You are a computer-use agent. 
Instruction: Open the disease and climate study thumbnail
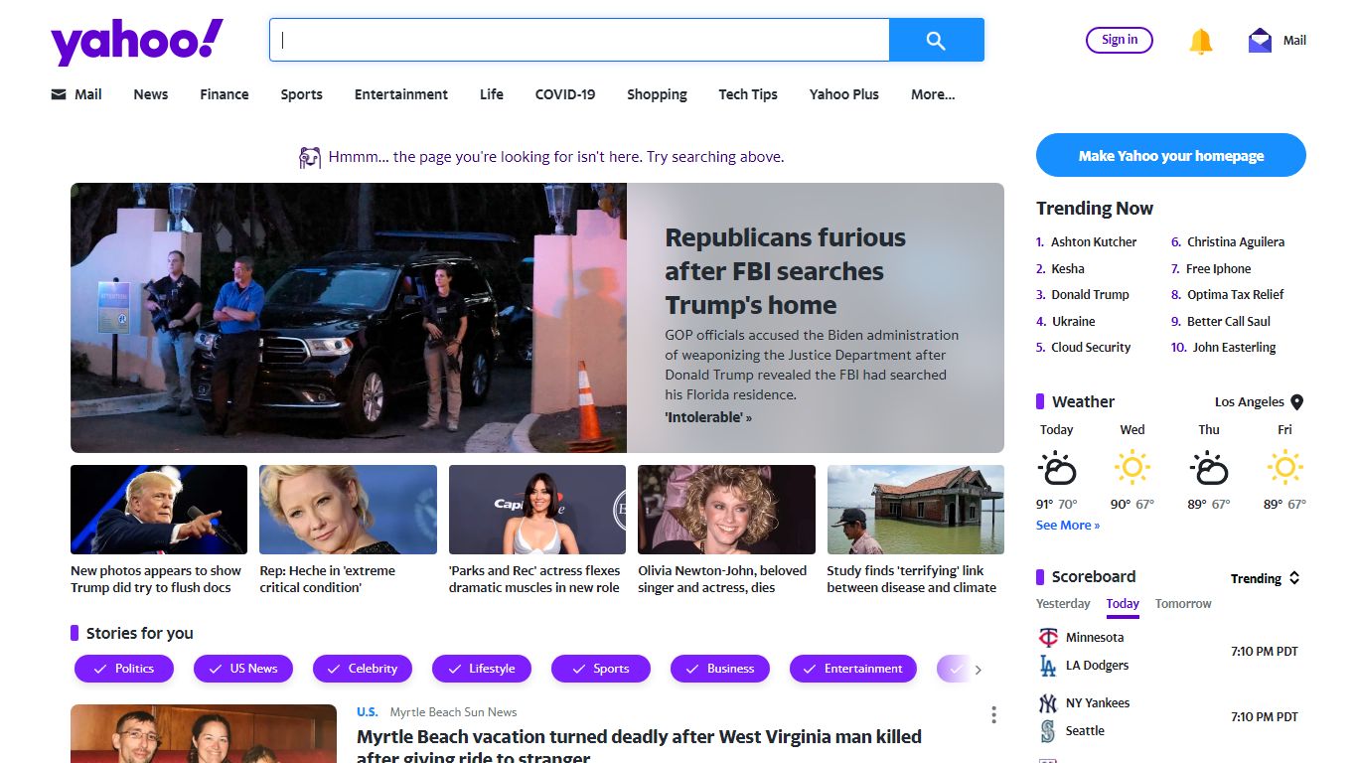point(916,510)
